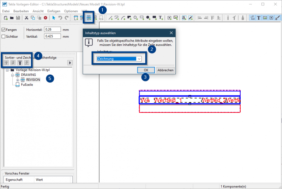
Task: Open the Inhaltstyp dropdown showing Zeichnung
Action: tap(119, 59)
